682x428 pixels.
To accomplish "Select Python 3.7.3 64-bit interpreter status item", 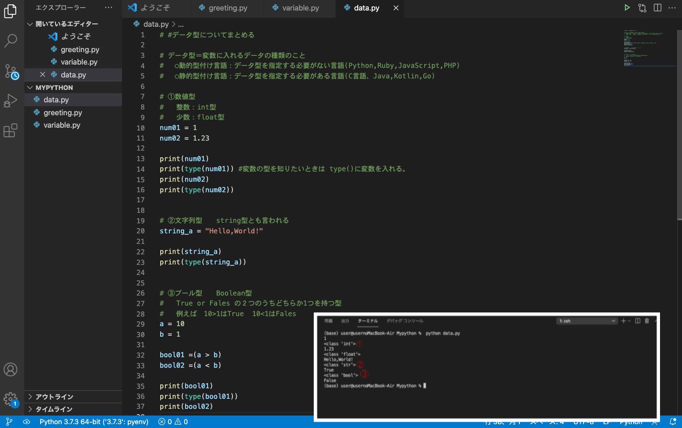I will pyautogui.click(x=94, y=422).
